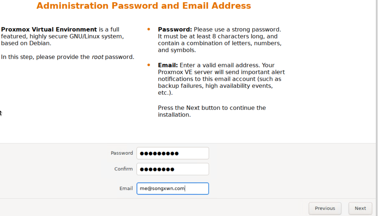Click the 'Press the Next button' instruction text

pyautogui.click(x=212, y=111)
